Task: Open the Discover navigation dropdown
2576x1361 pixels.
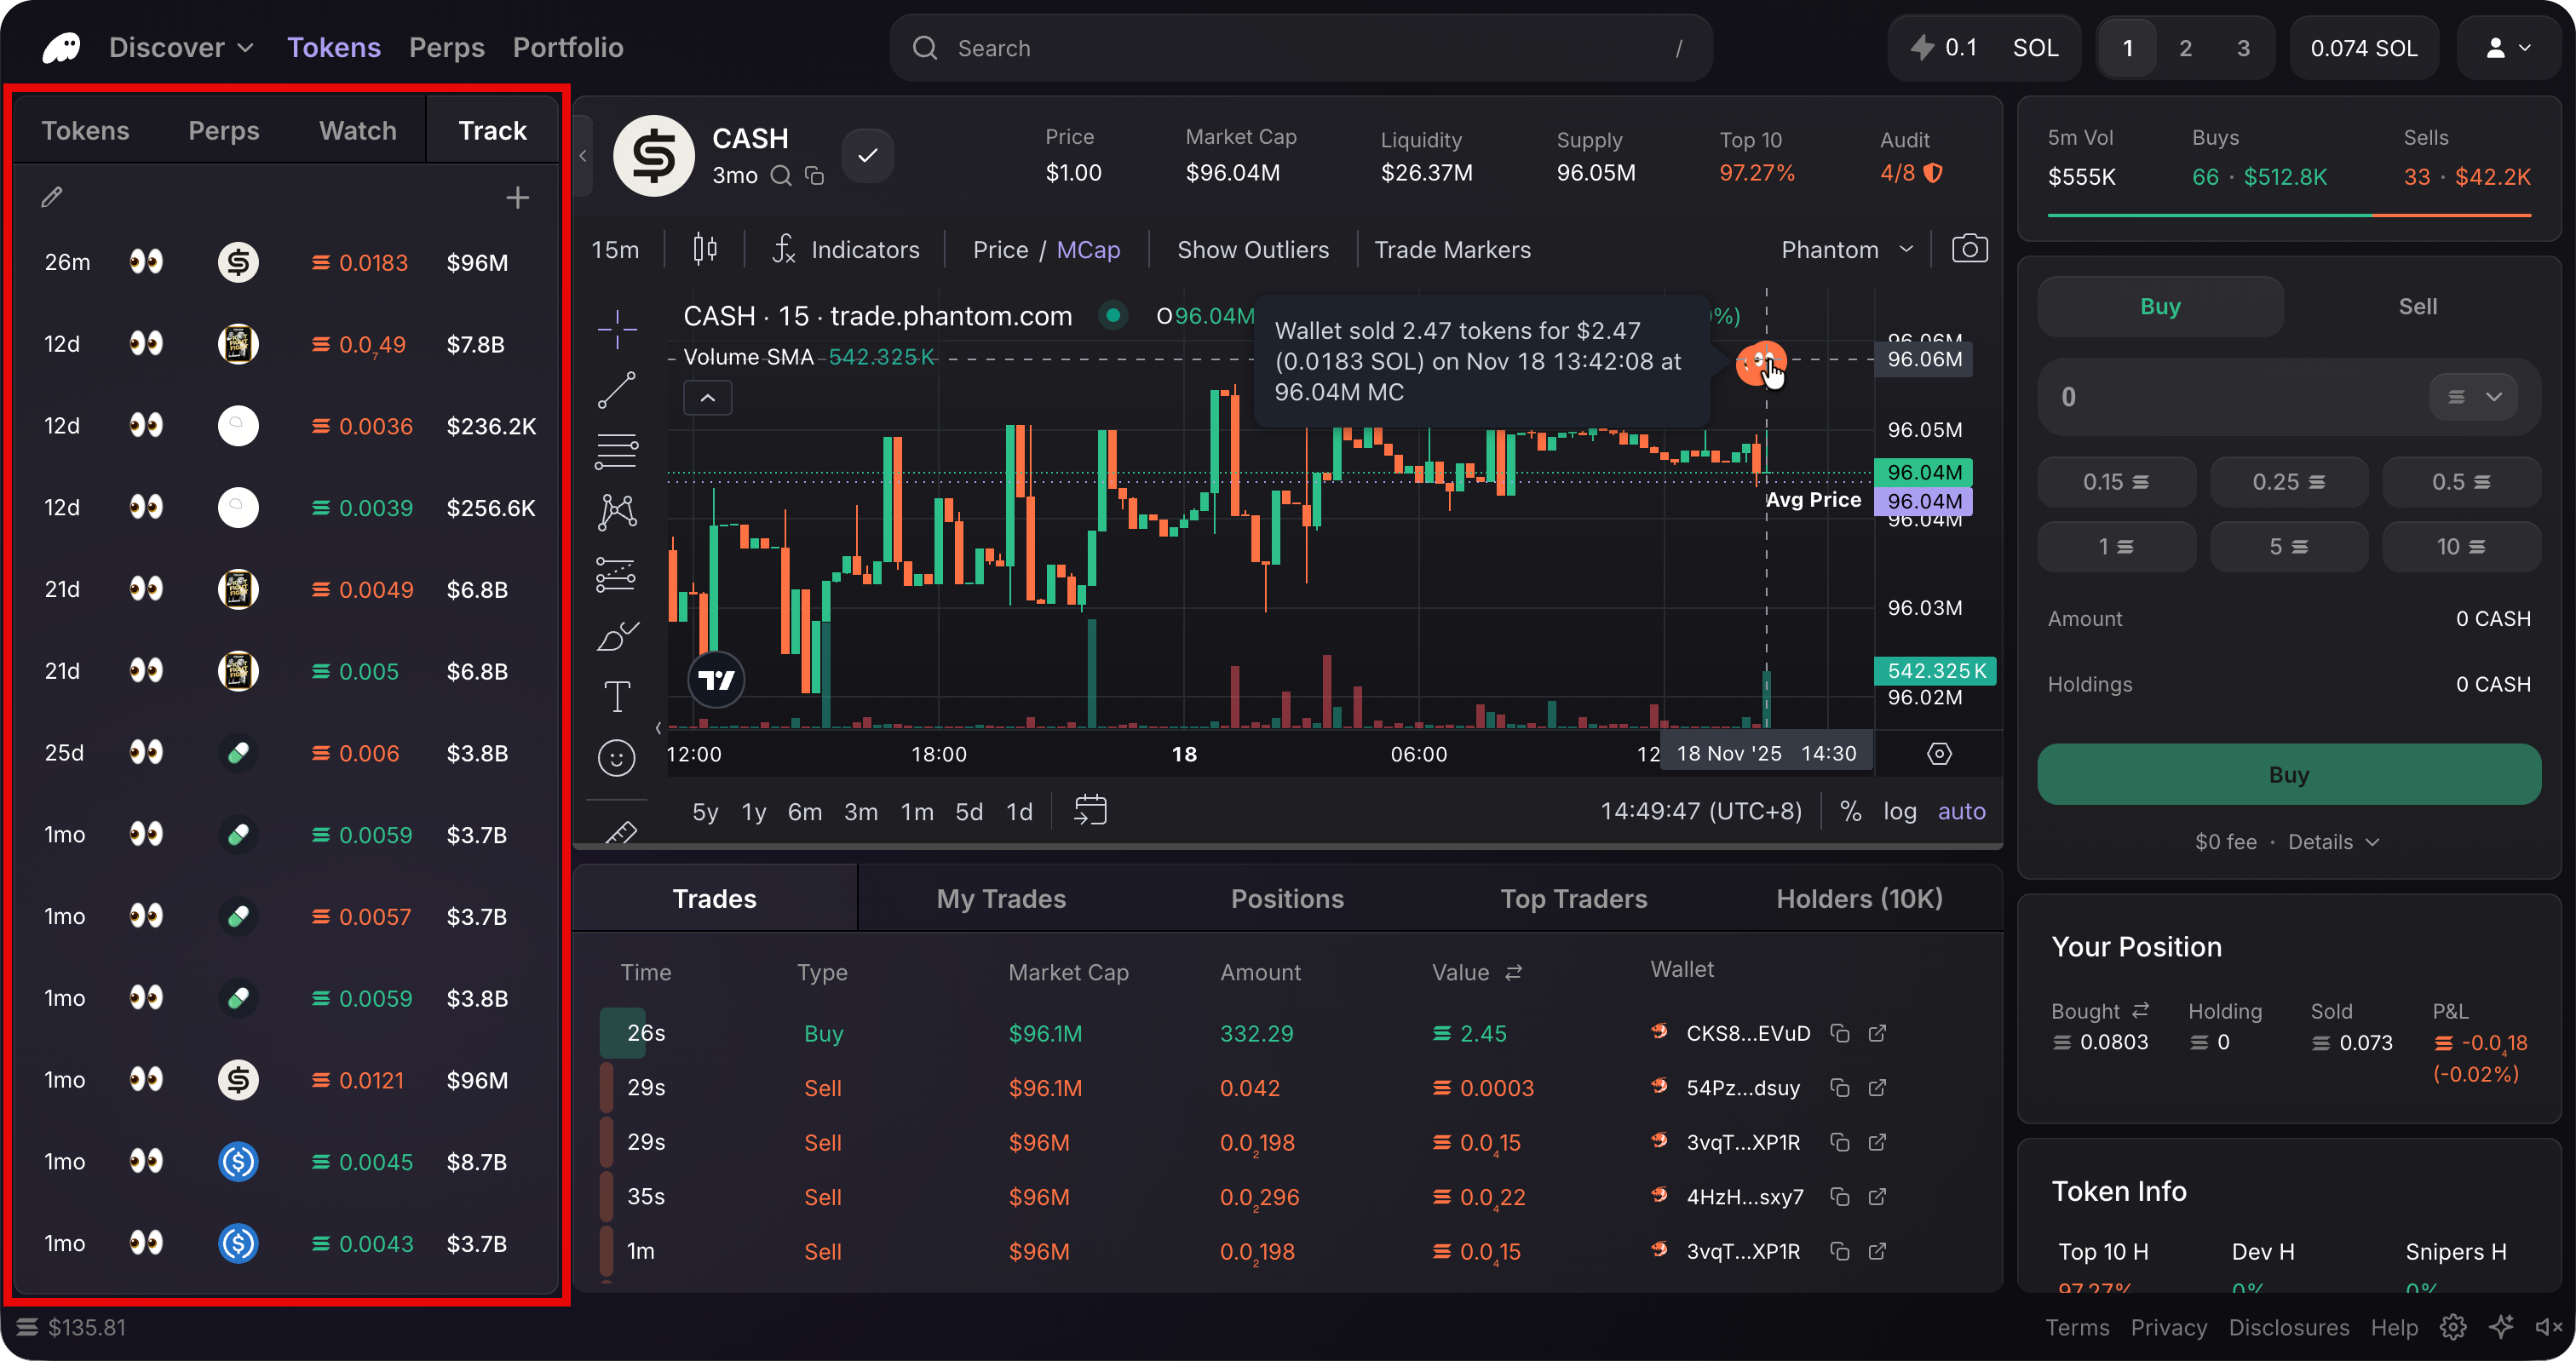Action: pos(180,47)
